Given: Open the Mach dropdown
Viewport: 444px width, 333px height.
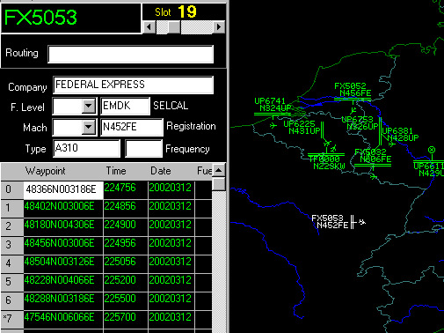Looking at the screenshot, I should (88, 127).
